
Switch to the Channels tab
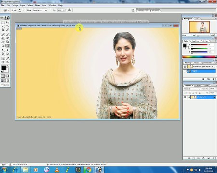pos(198,86)
